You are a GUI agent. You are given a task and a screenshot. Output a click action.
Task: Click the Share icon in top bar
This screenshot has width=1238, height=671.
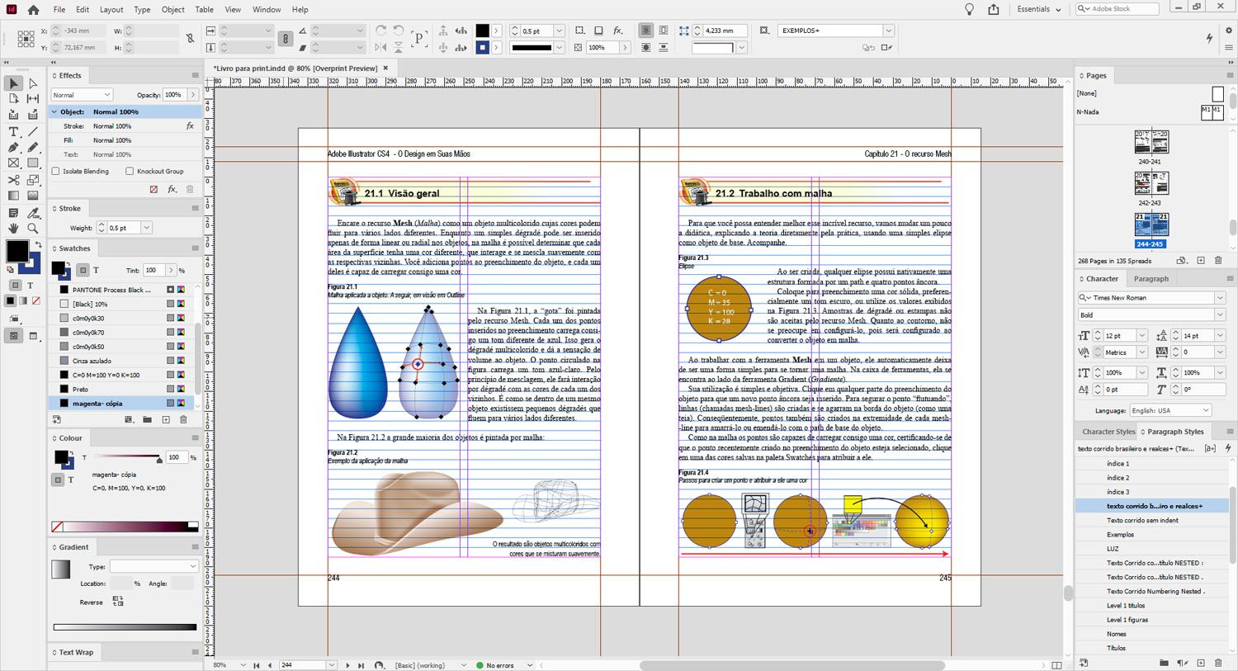tap(994, 9)
